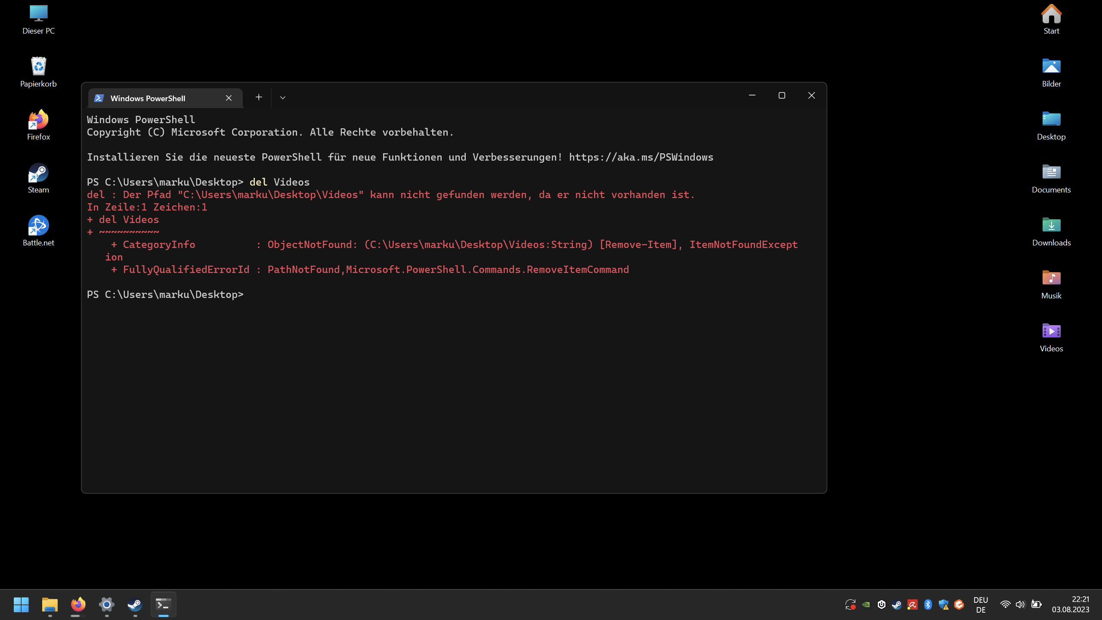This screenshot has width=1102, height=620.
Task: Open the Steam desktop shortcut
Action: 38,174
